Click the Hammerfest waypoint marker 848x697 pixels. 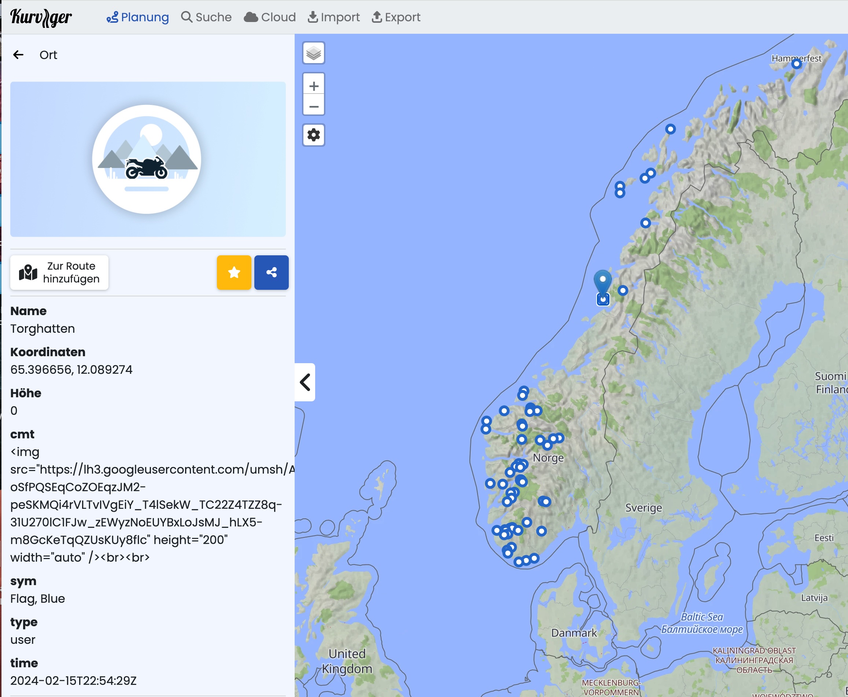click(x=797, y=64)
